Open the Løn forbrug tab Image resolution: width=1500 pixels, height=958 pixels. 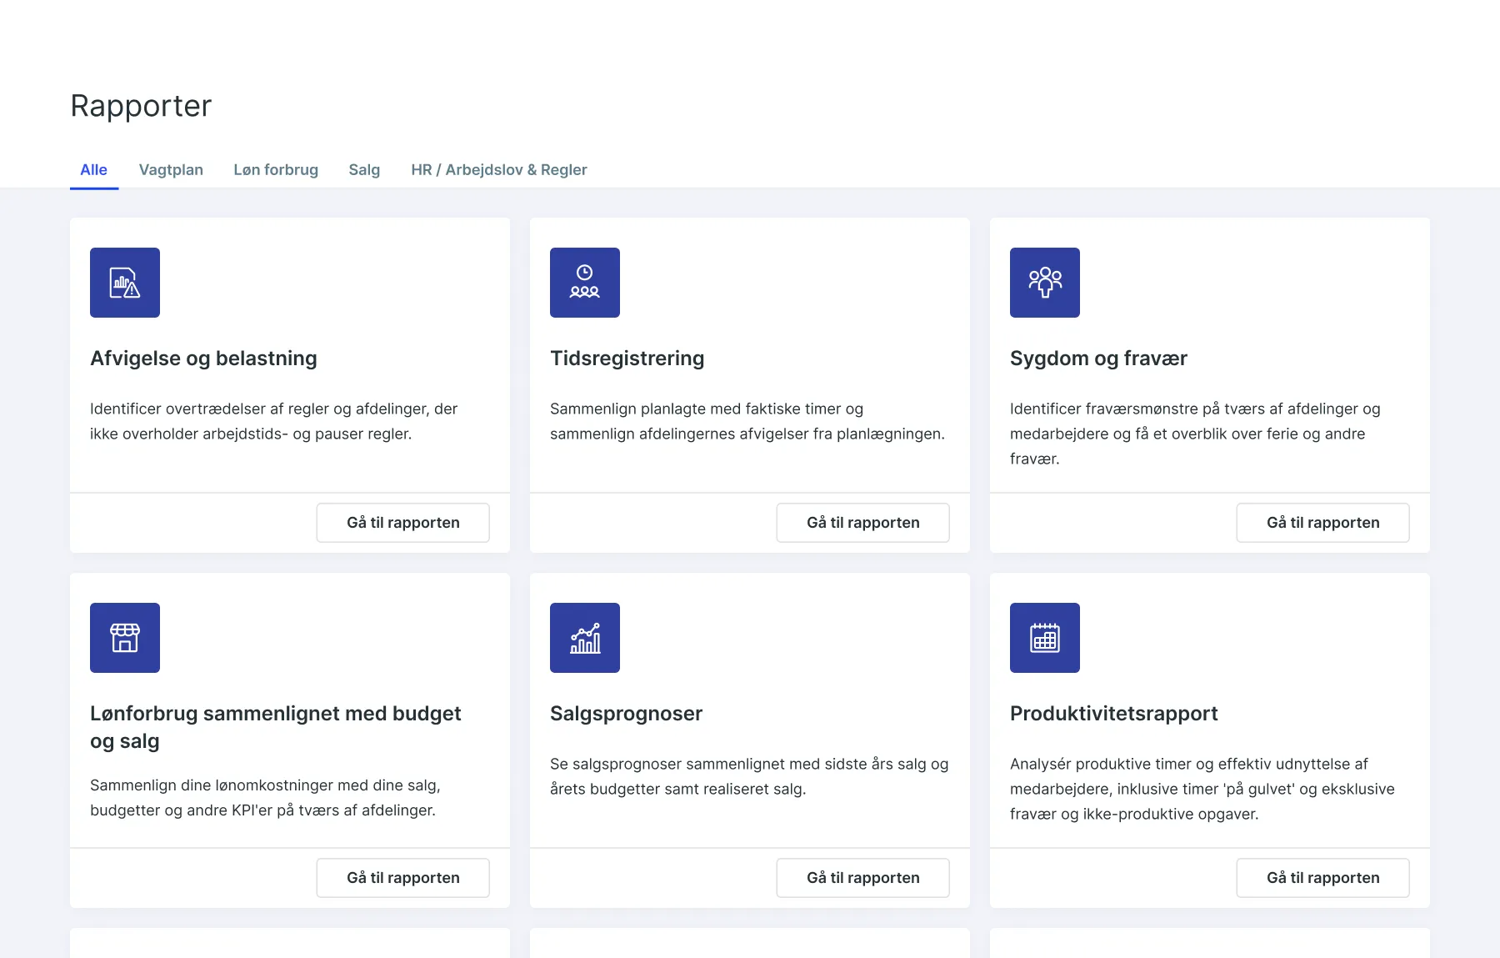(276, 169)
